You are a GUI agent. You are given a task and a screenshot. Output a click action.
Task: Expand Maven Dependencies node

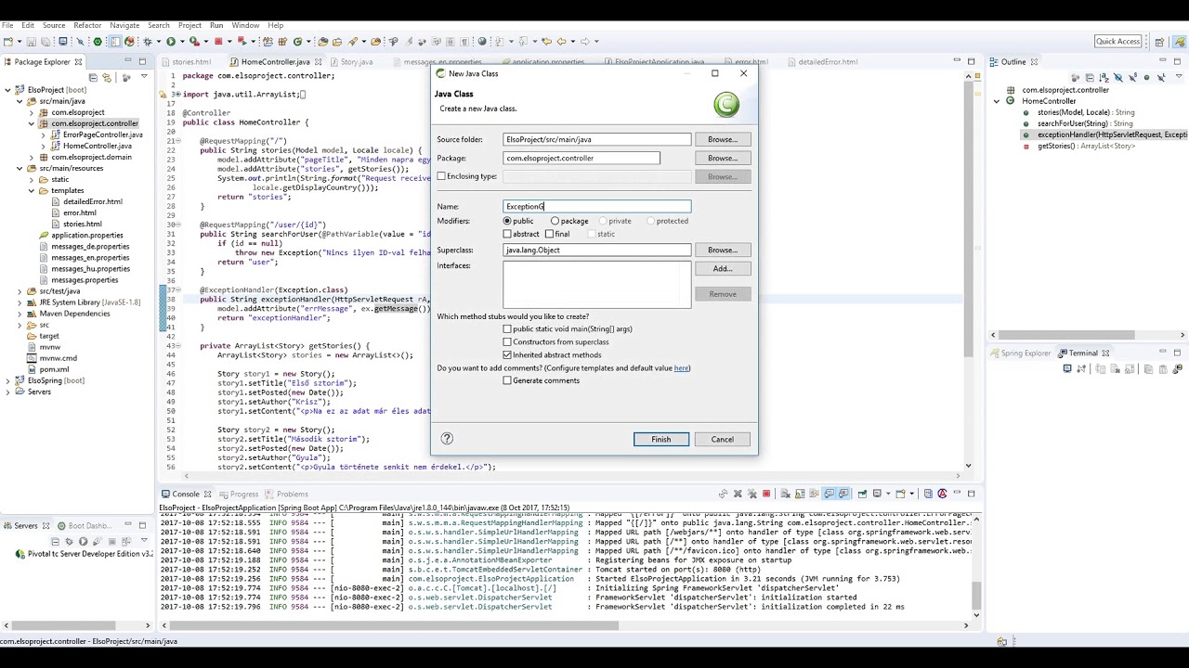pos(20,314)
